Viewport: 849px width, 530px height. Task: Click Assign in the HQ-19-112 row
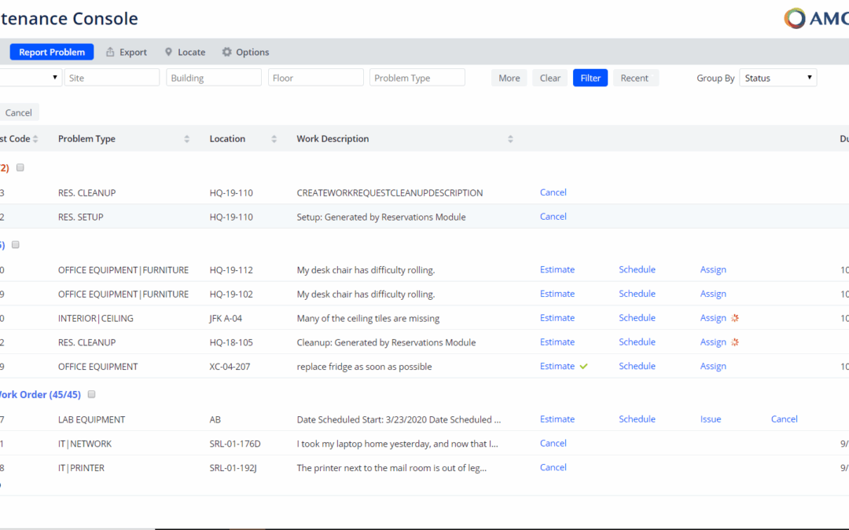(713, 269)
